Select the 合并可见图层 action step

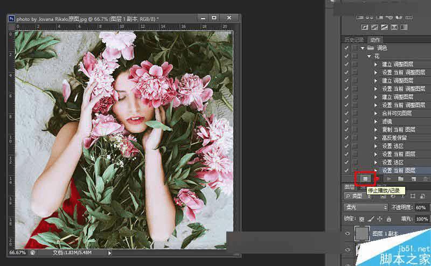[x=397, y=113]
